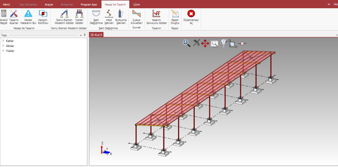Expand the Katlar tree node
The height and width of the screenshot is (167, 338).
(3, 41)
